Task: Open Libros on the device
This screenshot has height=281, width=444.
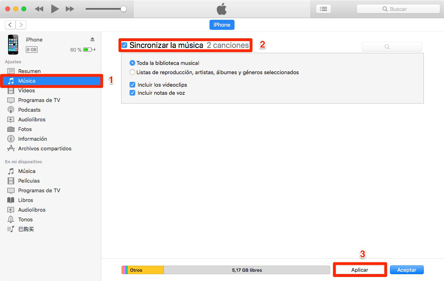Action: pyautogui.click(x=25, y=200)
